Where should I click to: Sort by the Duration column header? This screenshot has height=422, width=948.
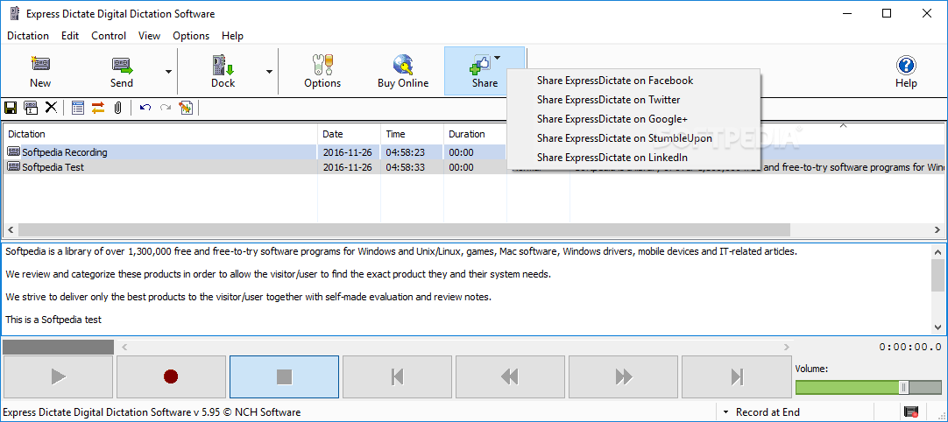[475, 134]
